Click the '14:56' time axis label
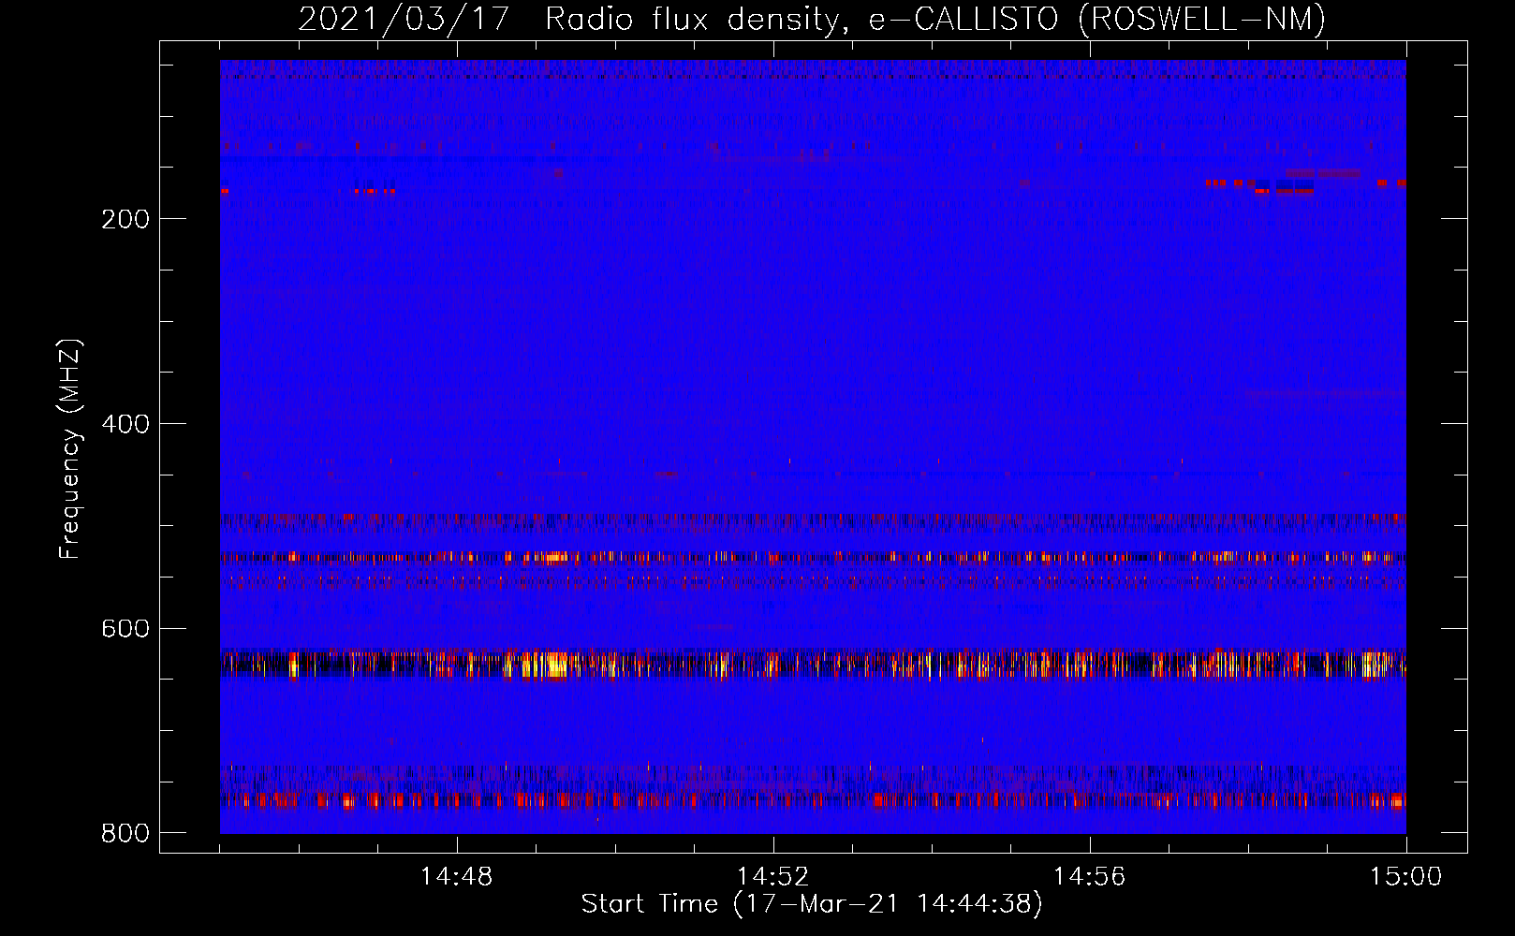1515x936 pixels. coord(1089,877)
